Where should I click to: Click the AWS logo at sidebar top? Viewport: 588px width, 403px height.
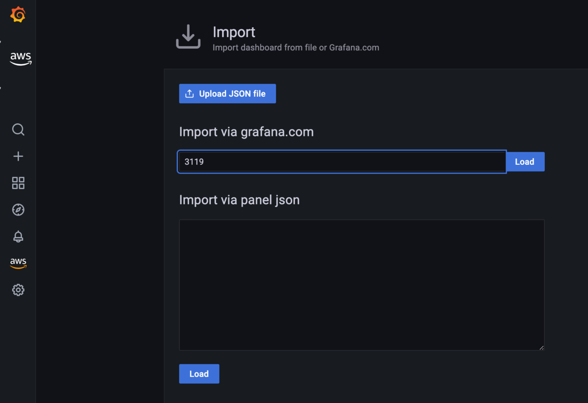21,59
